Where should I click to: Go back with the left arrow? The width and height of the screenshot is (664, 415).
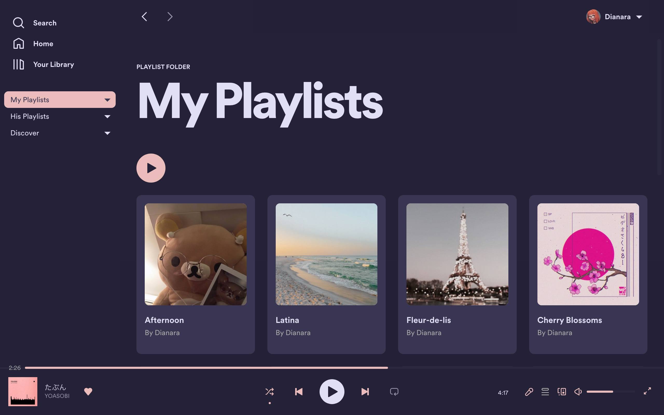click(144, 16)
